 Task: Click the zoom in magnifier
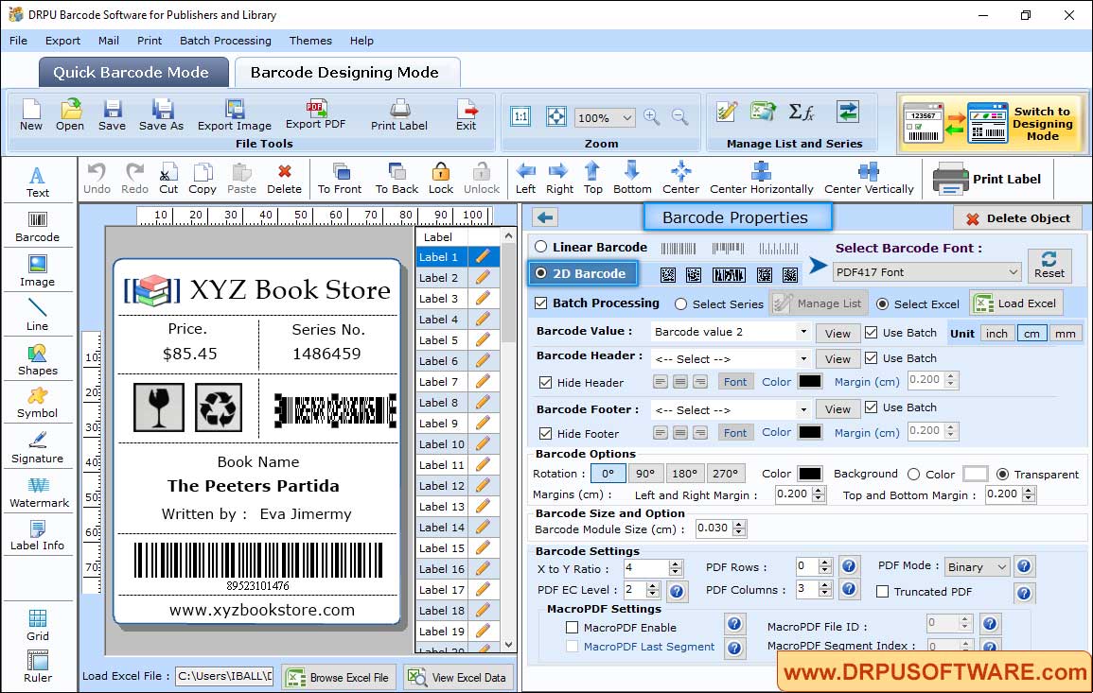point(652,117)
